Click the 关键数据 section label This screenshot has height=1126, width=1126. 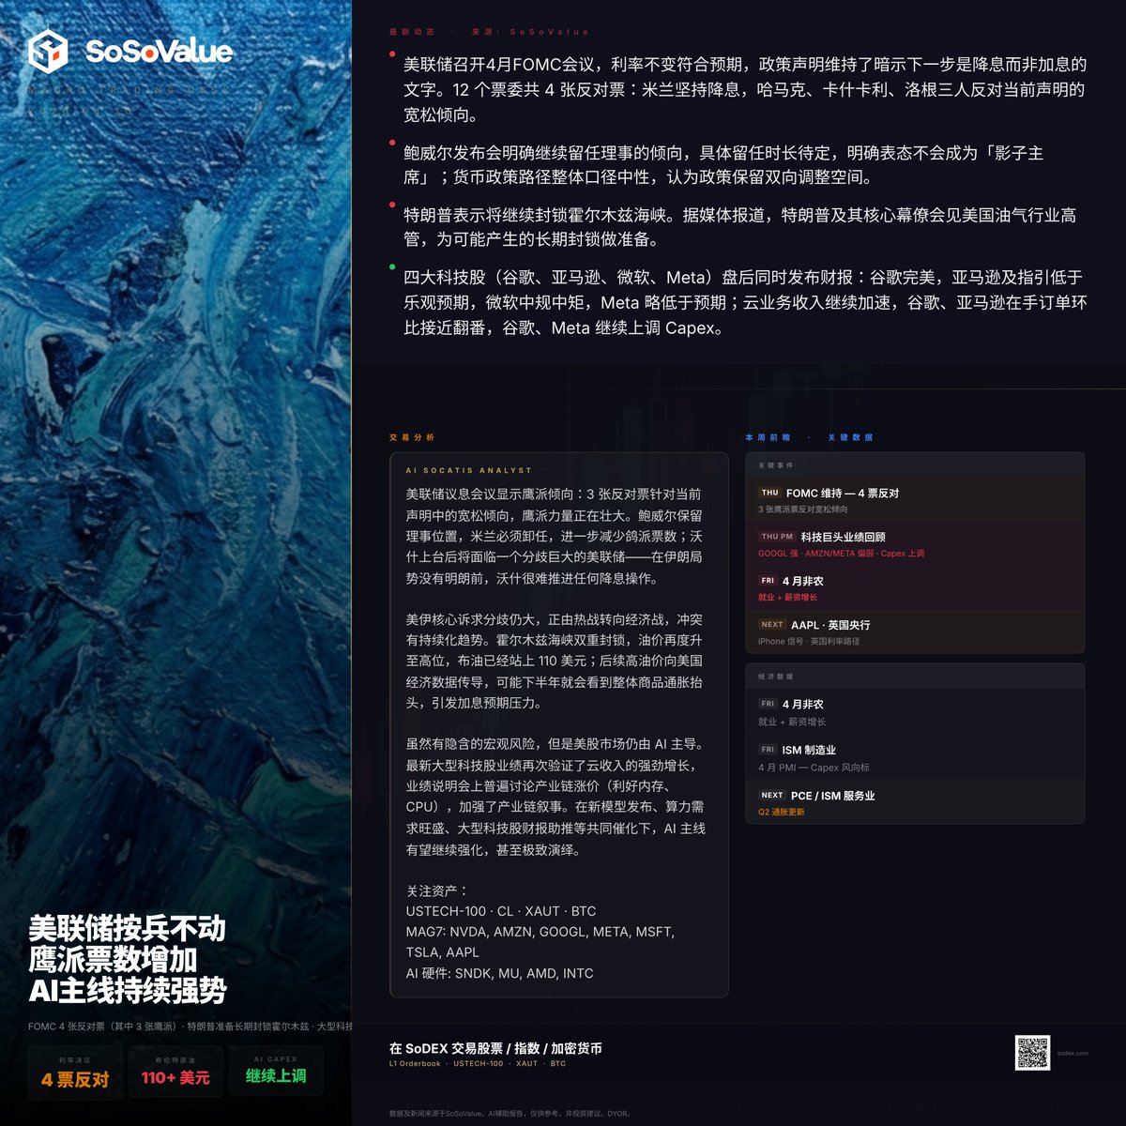(x=850, y=437)
